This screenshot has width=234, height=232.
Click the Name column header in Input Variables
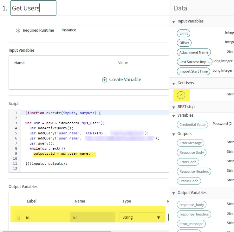point(19,63)
